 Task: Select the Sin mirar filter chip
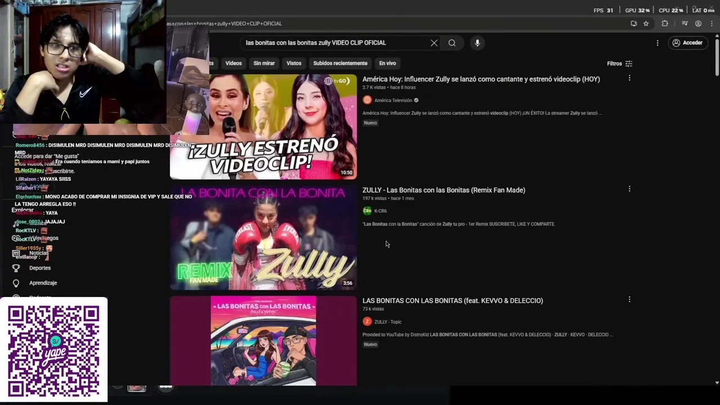[264, 64]
